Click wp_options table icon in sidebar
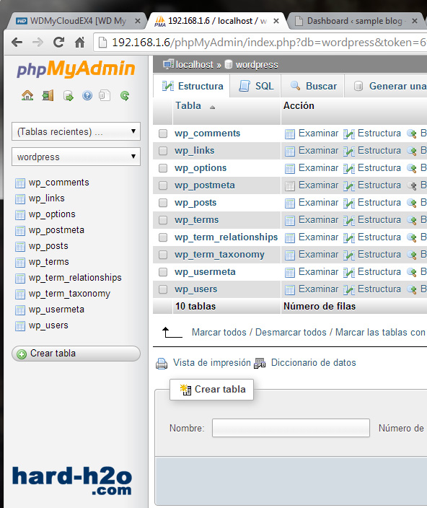This screenshot has height=508, width=427. [x=20, y=215]
